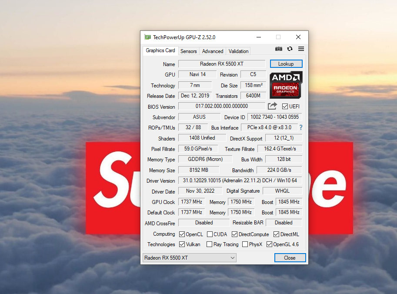Click the Bus Interface PCIe value field
Screen dimensions: 397x294
pyautogui.click(x=270, y=127)
